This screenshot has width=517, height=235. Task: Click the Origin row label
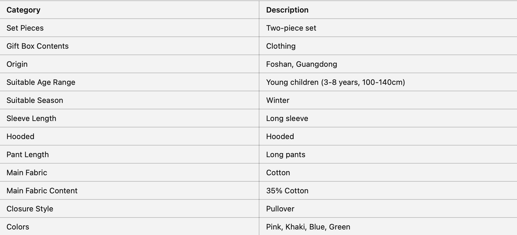[17, 64]
